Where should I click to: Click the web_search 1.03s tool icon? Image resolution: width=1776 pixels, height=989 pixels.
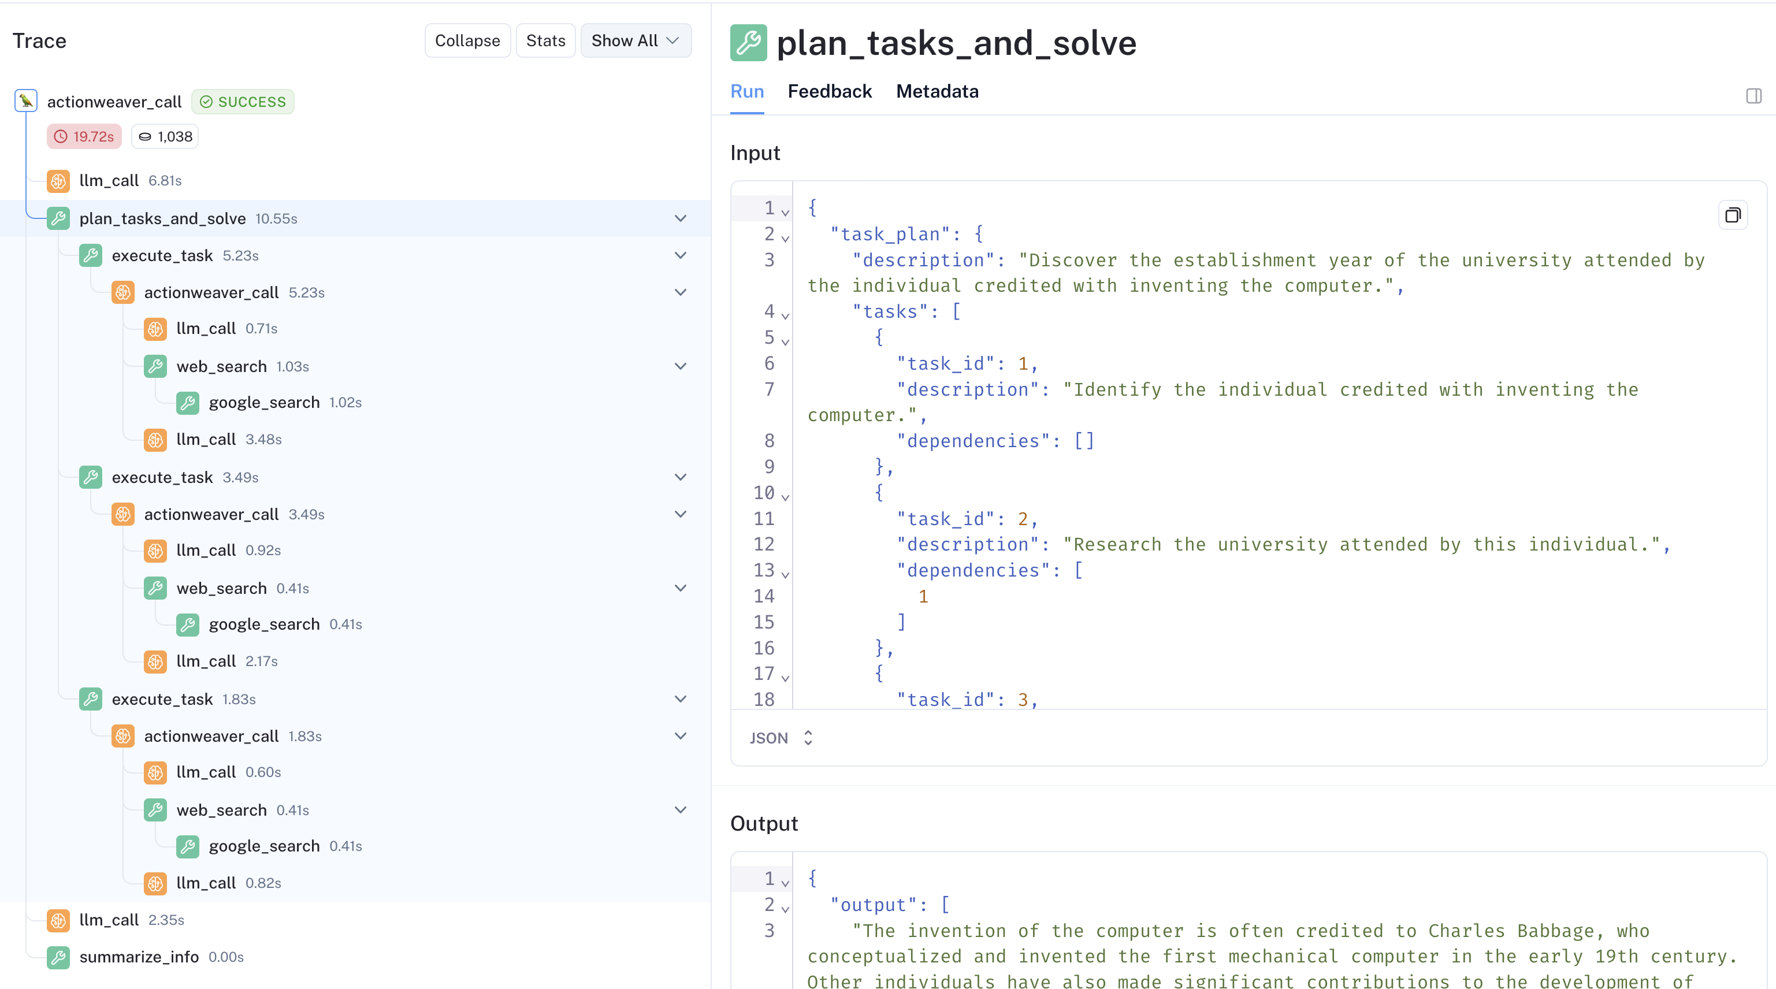pos(155,366)
